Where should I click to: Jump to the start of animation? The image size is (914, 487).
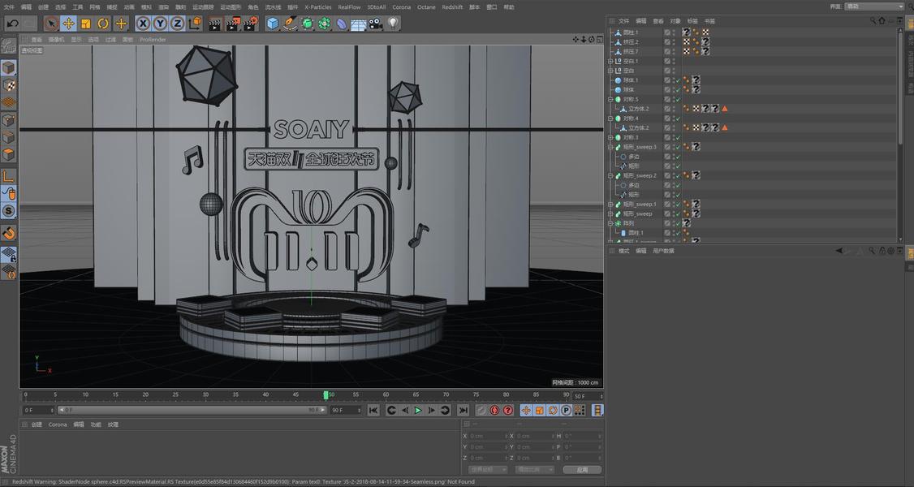click(373, 410)
